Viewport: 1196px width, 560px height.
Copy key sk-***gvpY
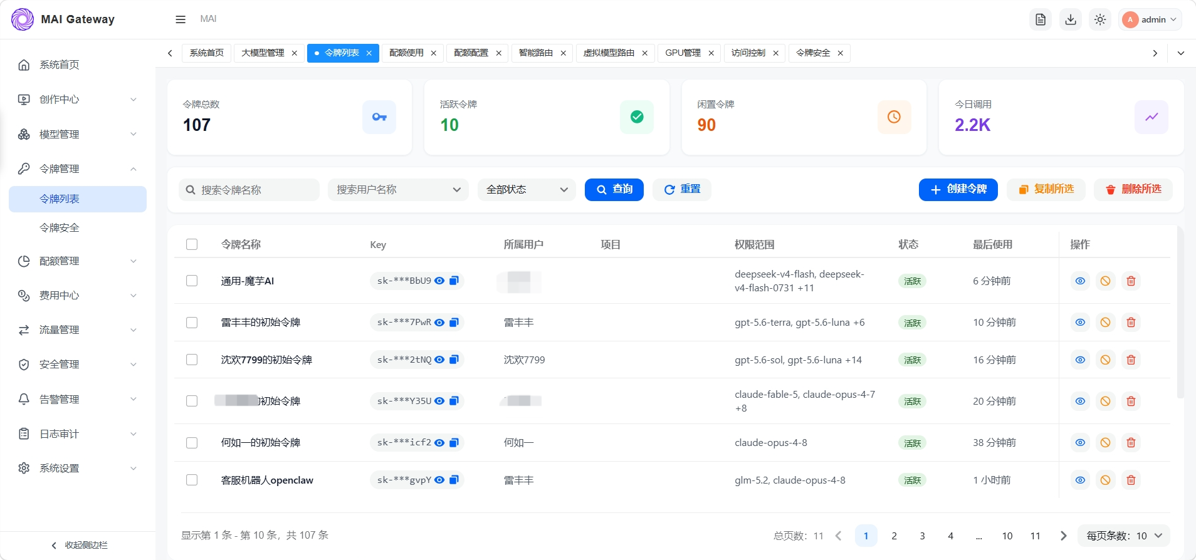coord(454,480)
